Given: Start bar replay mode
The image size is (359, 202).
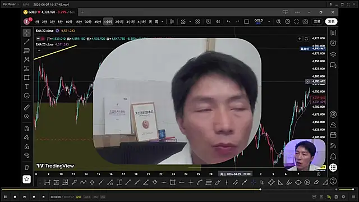Looking at the screenshot, I should (218, 21).
